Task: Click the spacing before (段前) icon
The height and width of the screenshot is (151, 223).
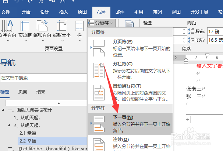Action: pyautogui.click(x=191, y=31)
